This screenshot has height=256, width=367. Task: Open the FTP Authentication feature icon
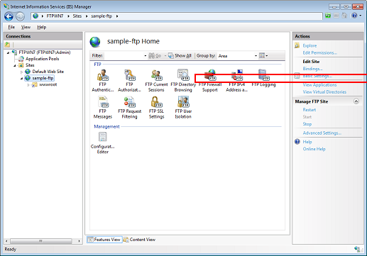pyautogui.click(x=102, y=80)
